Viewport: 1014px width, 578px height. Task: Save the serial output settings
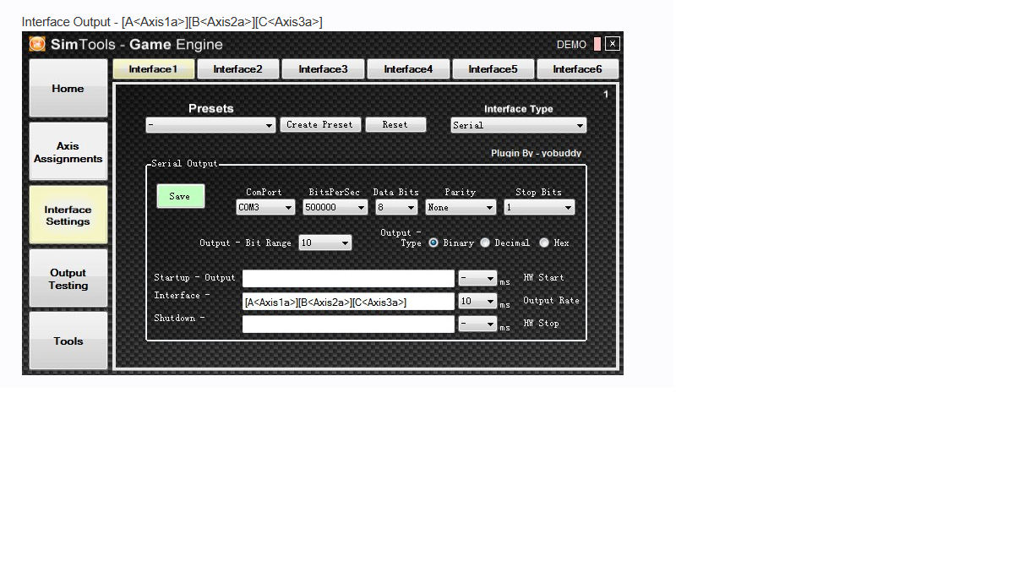coord(181,196)
